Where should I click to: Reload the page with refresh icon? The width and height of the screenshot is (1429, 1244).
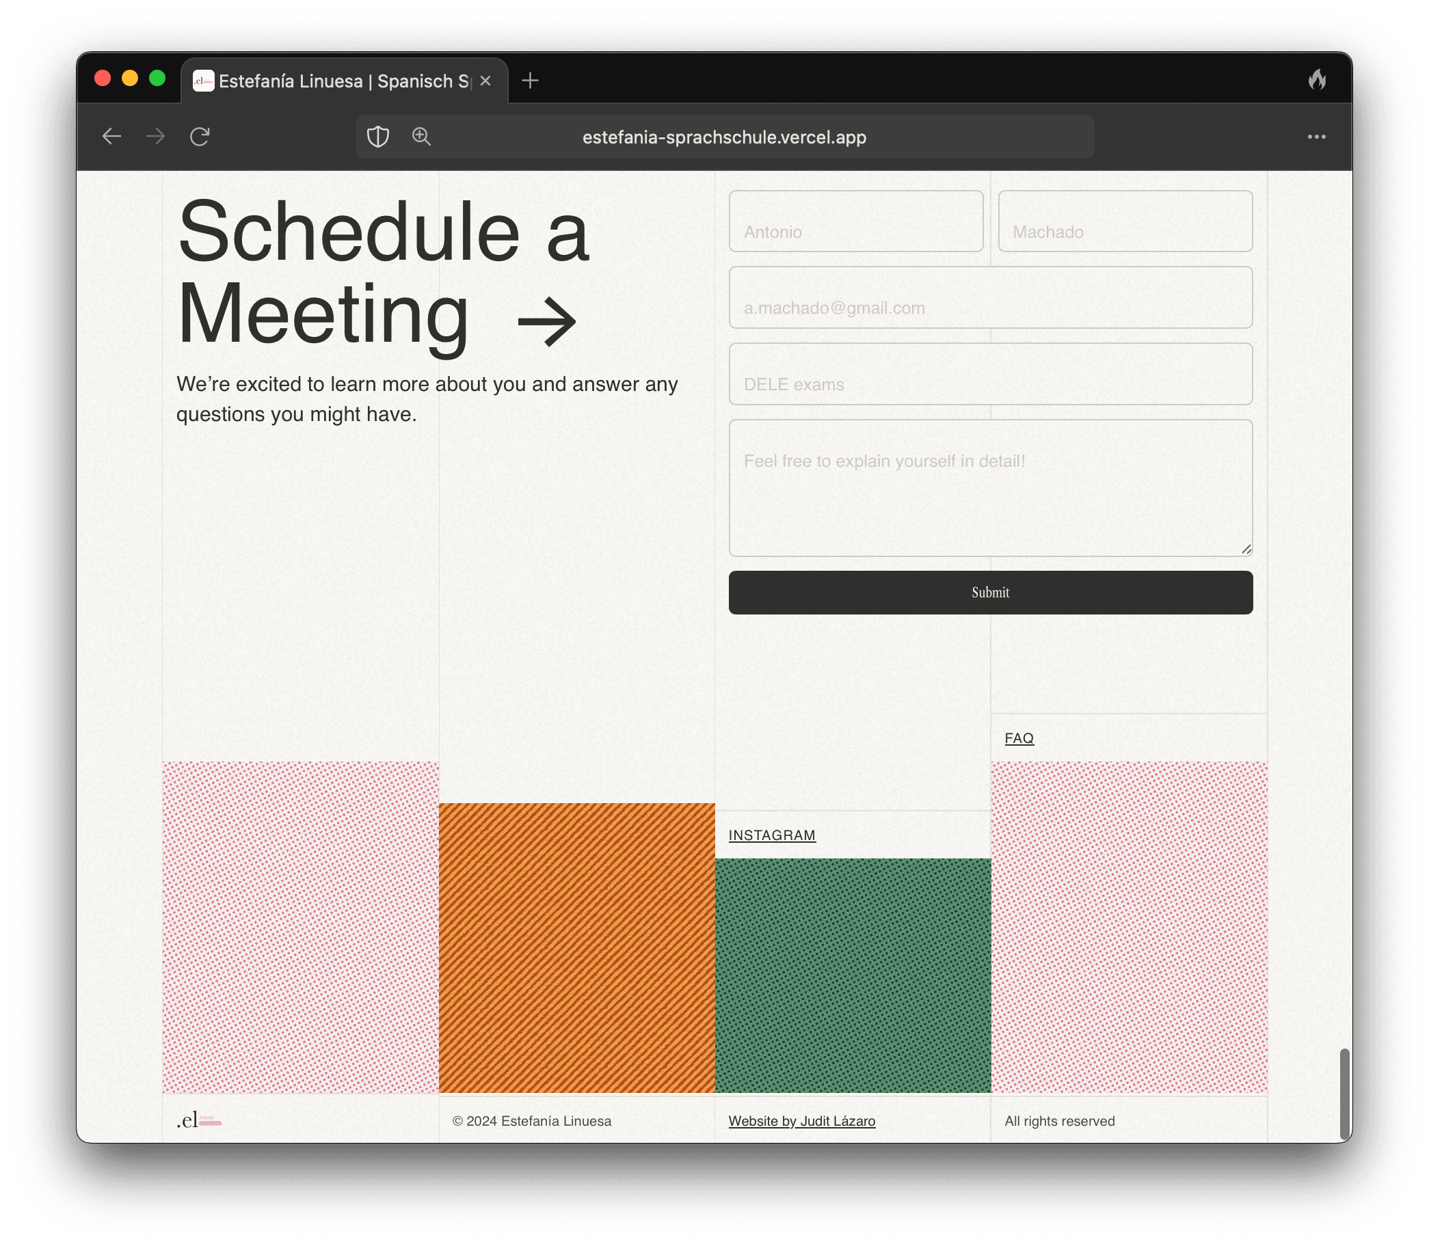[200, 137]
